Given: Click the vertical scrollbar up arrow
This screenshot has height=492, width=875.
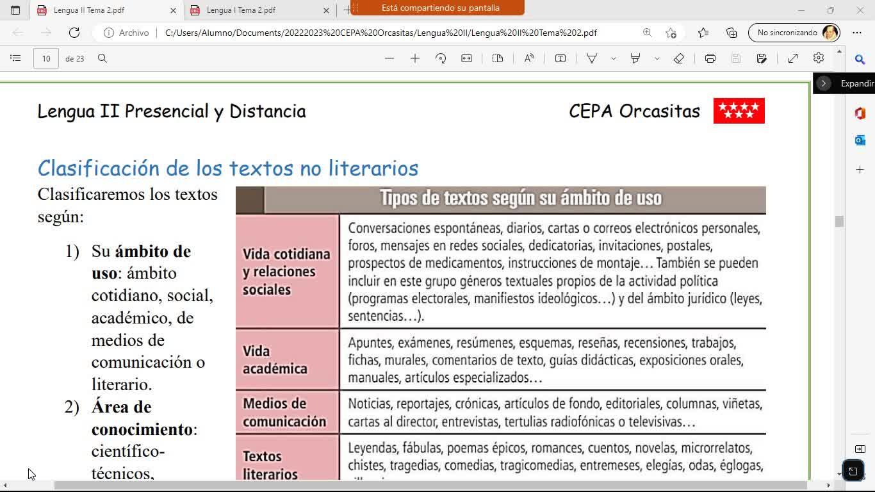Looking at the screenshot, I should (839, 51).
